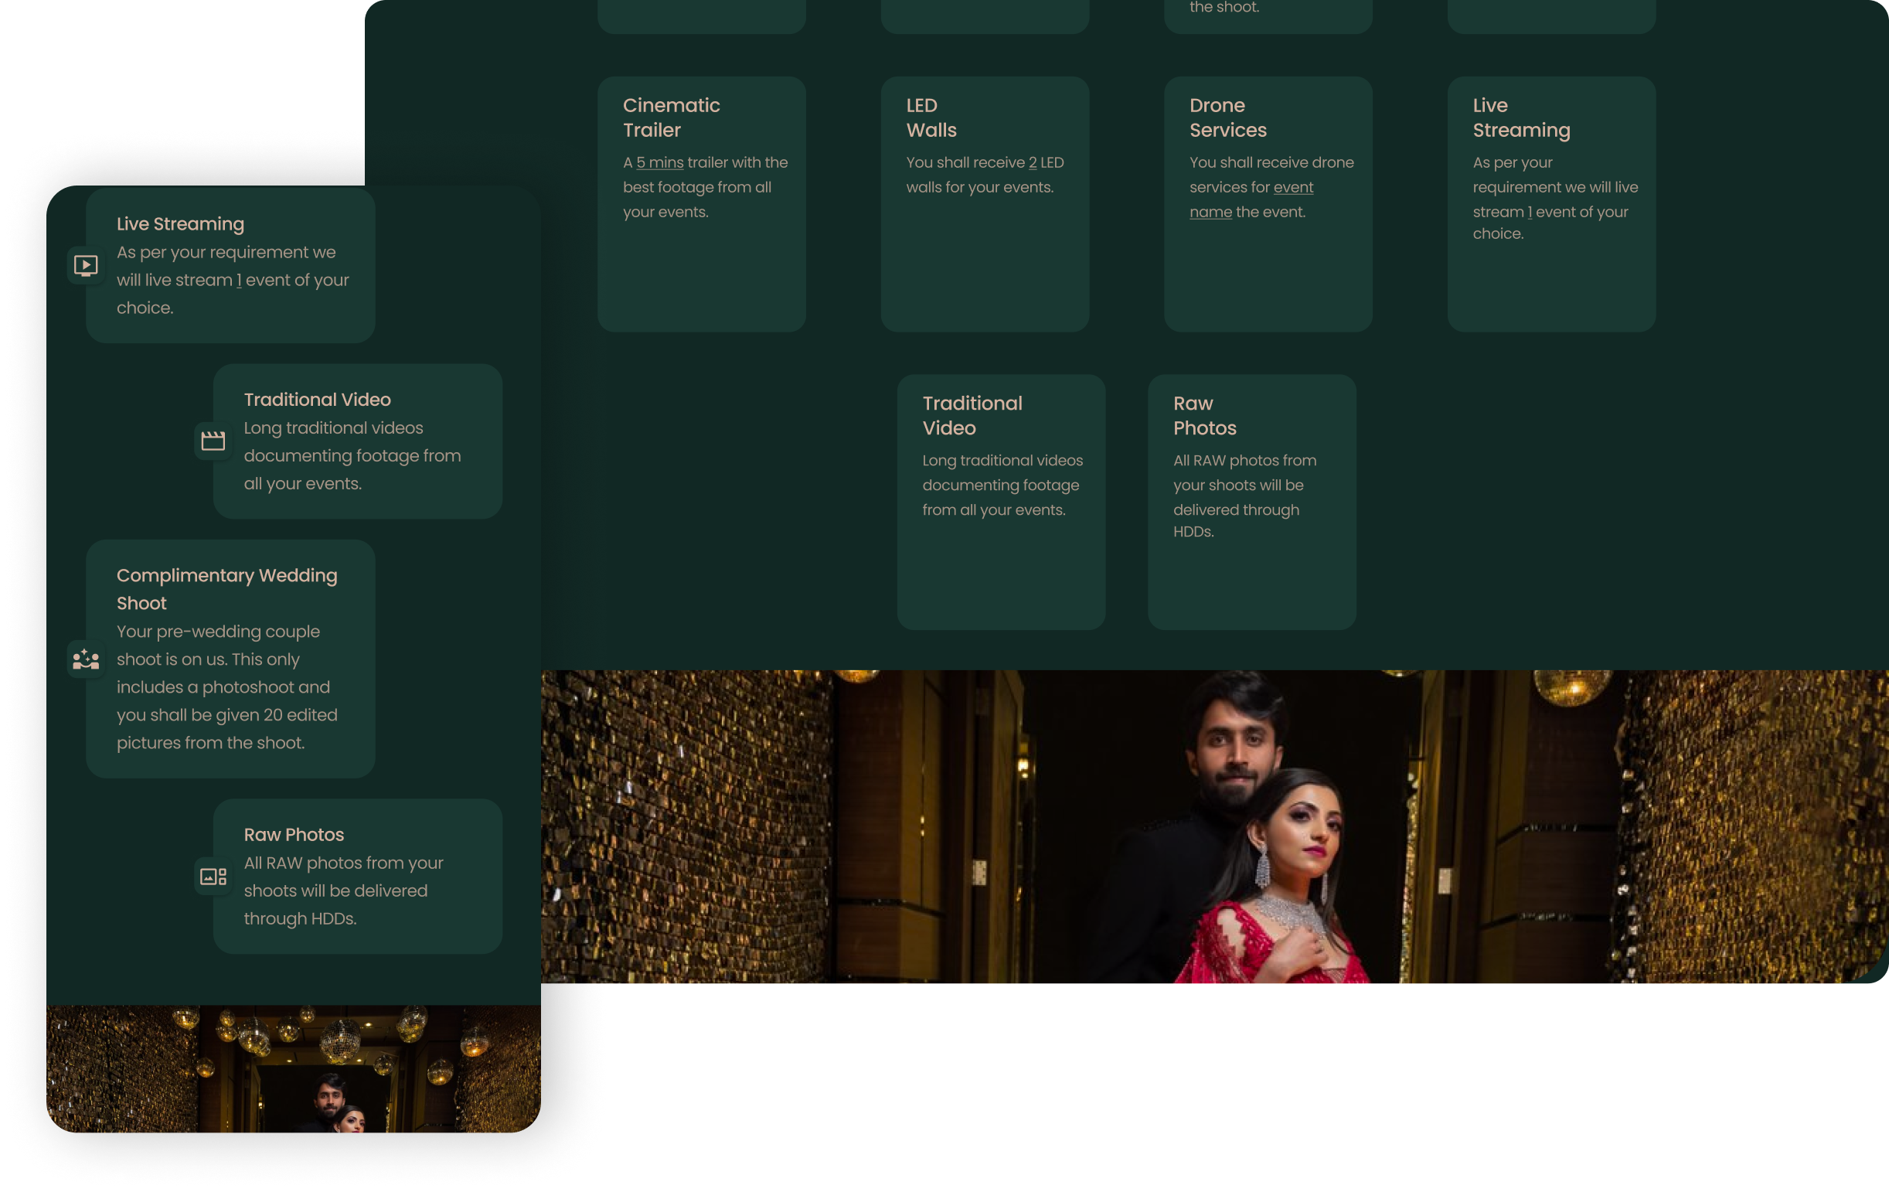Open the large couple photo in desktop view
This screenshot has height=1192, width=1889.
coord(1214,826)
